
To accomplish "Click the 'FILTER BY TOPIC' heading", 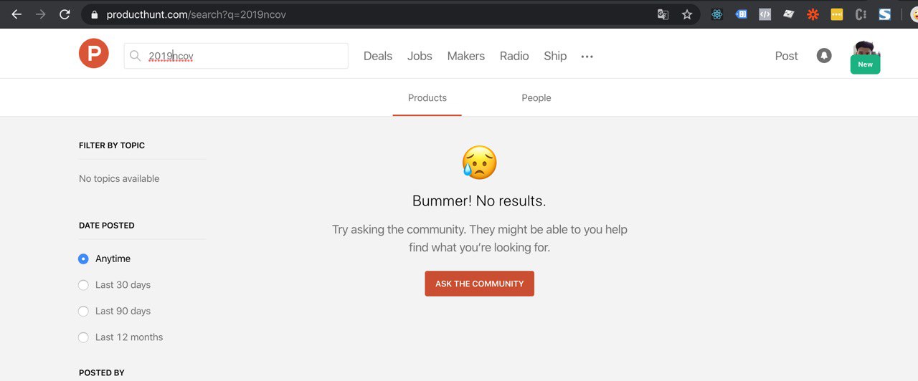I will [112, 145].
